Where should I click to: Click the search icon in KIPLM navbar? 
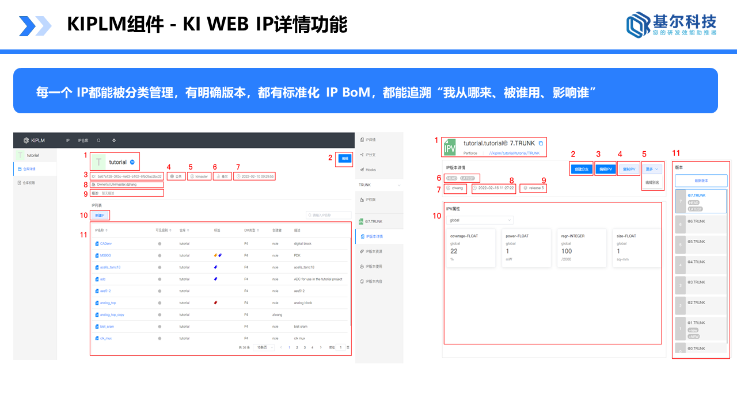click(x=98, y=140)
